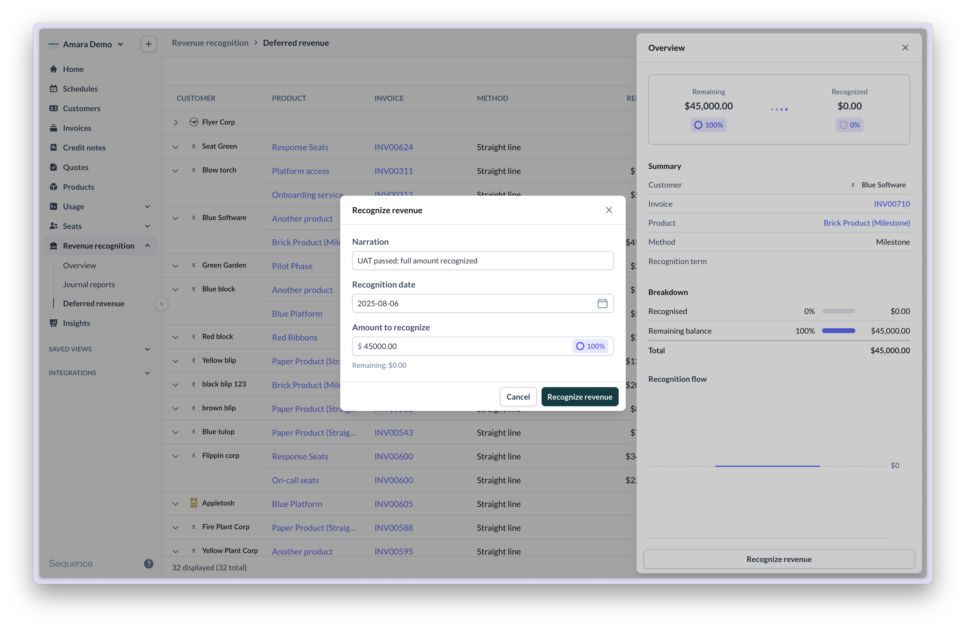The width and height of the screenshot is (966, 628).
Task: Click the Recognition date field
Action: pos(483,304)
